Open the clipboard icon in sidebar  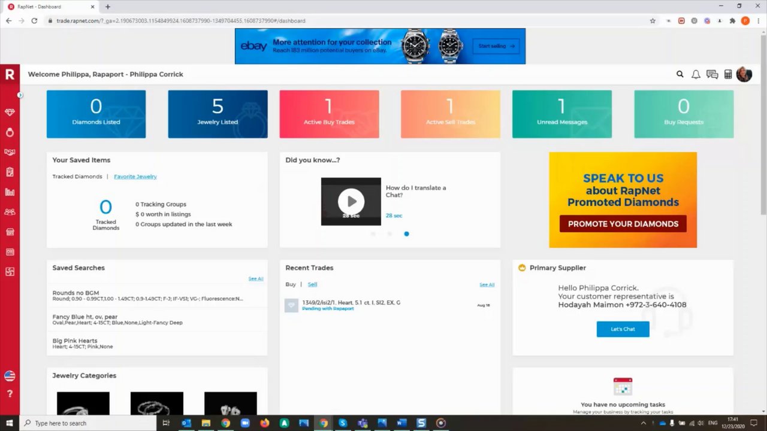(10, 172)
